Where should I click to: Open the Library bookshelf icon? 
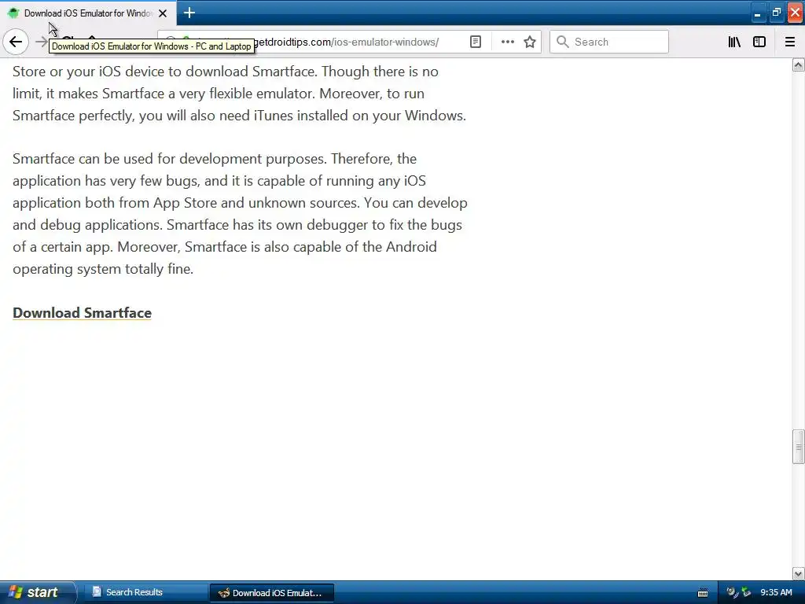tap(734, 42)
